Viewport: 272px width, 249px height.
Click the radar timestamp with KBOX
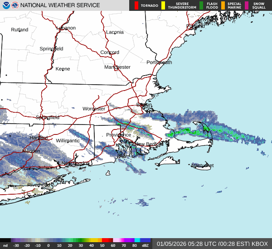click(212, 244)
